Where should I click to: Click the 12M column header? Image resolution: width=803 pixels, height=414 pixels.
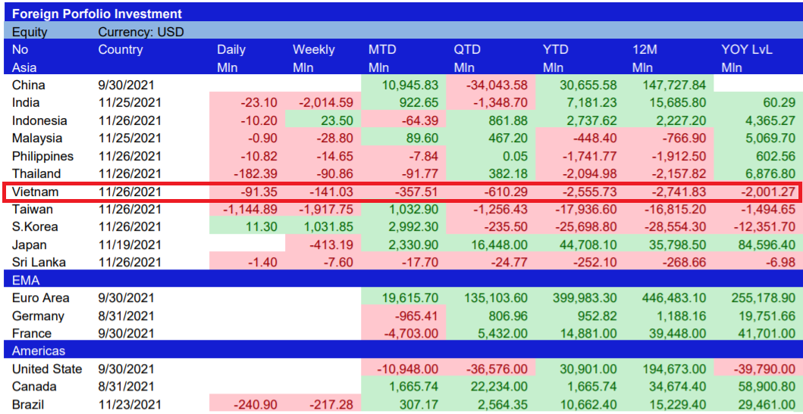645,50
